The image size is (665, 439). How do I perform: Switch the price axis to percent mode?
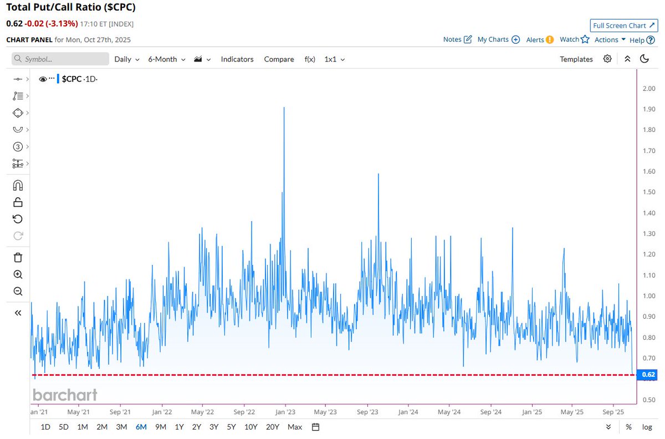click(x=629, y=427)
